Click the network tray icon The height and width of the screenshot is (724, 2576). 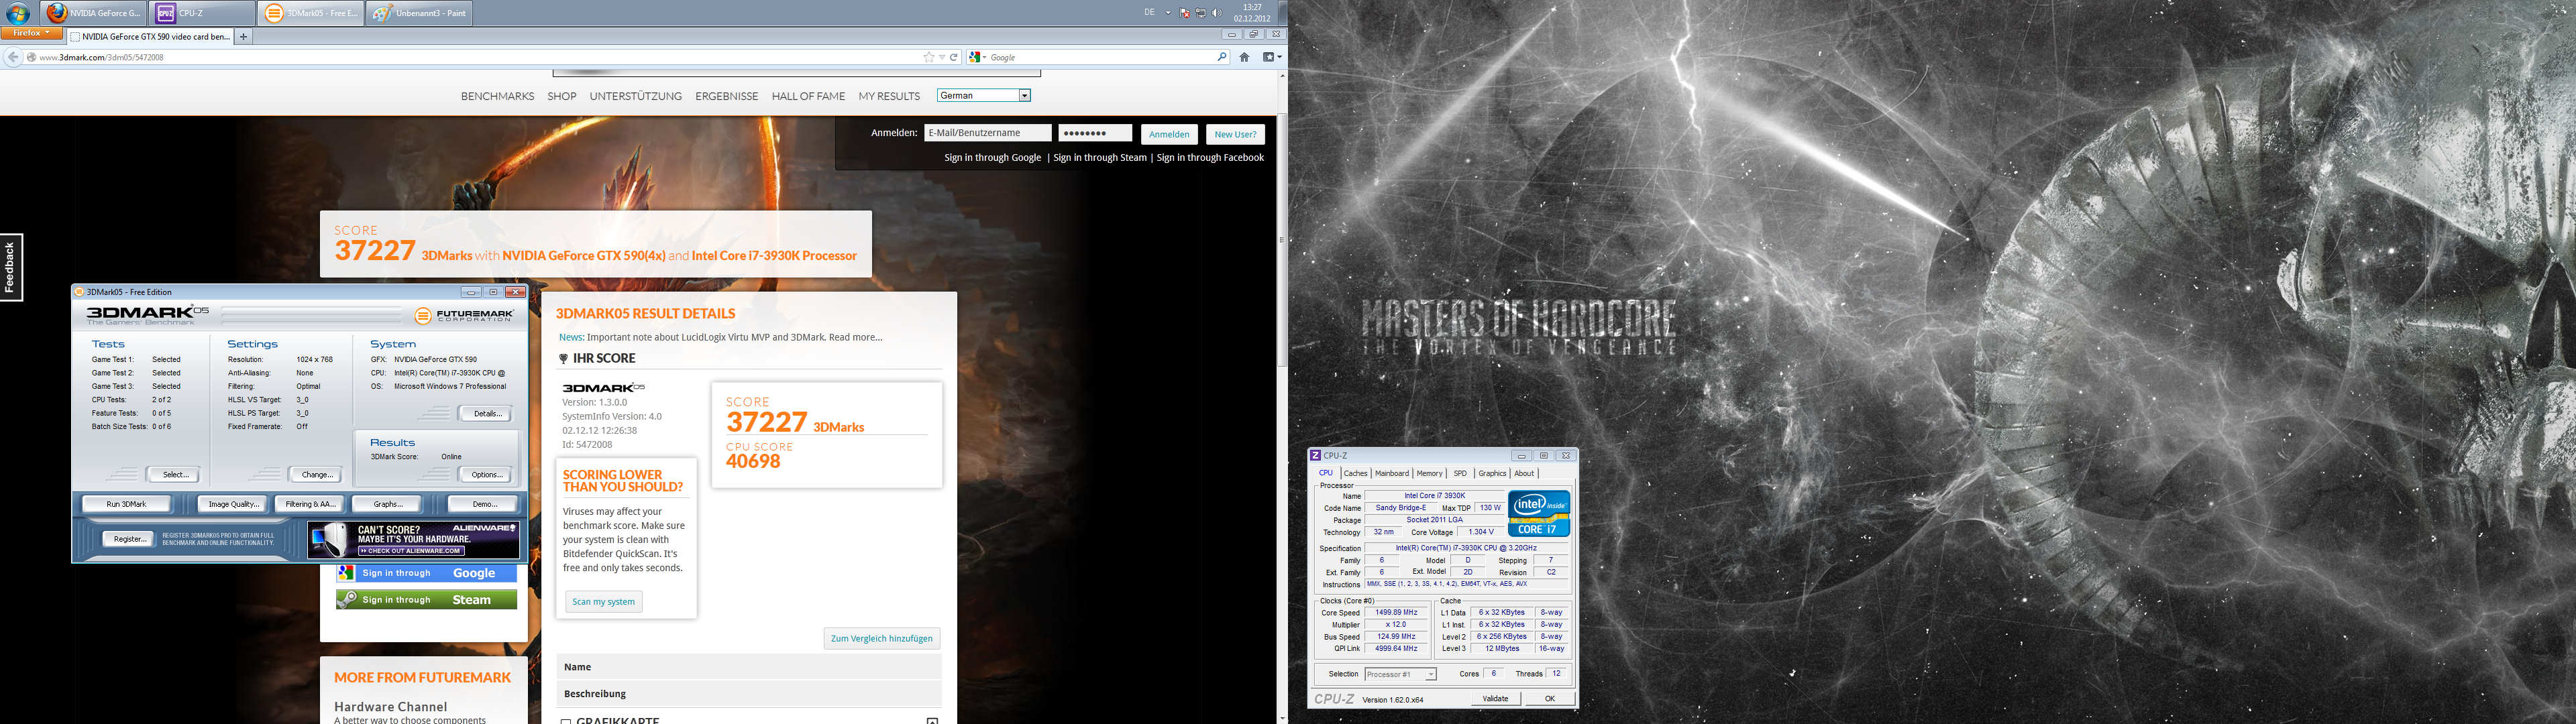(x=1200, y=13)
